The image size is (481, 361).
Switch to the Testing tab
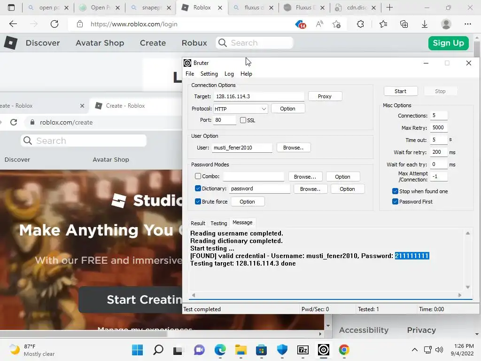(x=219, y=223)
